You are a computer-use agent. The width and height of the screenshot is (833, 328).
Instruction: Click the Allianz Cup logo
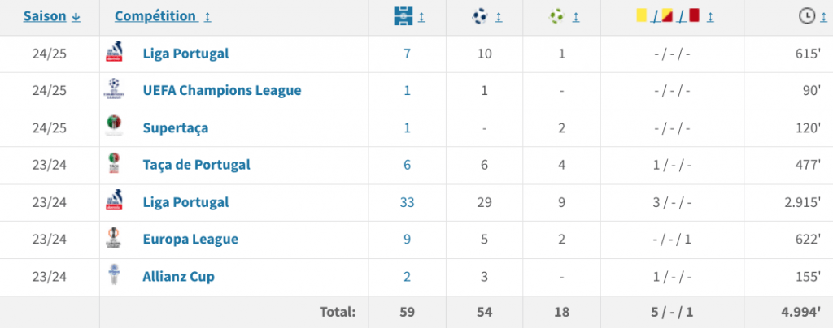114,276
